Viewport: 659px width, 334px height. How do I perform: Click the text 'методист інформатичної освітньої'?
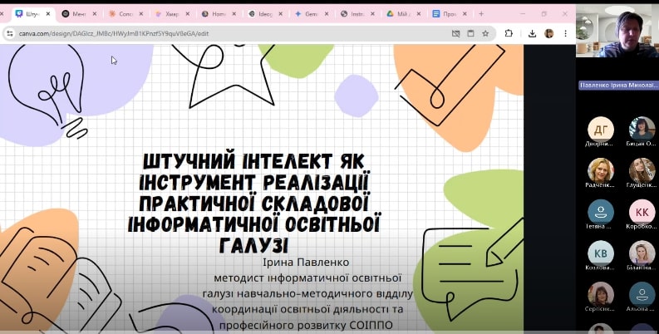pos(307,278)
